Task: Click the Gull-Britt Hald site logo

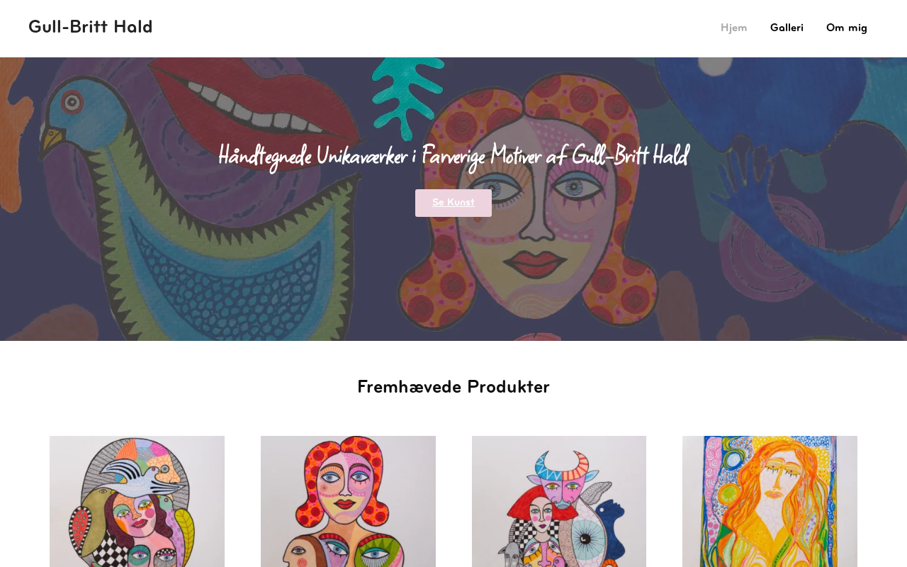Action: point(90,27)
